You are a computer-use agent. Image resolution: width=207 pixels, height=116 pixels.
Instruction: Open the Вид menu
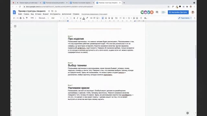click(x=32, y=14)
